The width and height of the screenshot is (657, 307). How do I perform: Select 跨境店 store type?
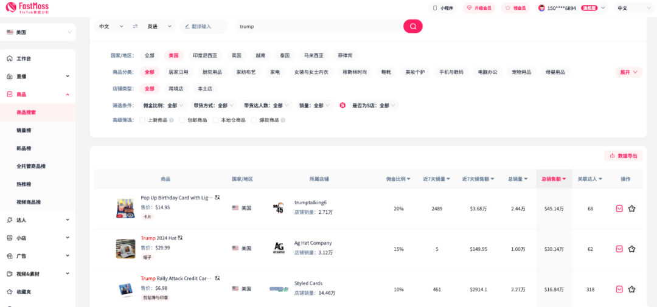tap(176, 89)
